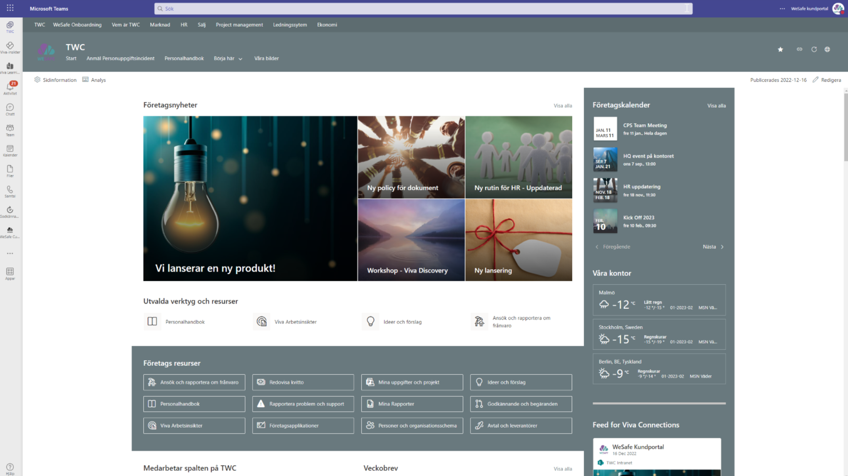Open the Project management tab

click(239, 25)
